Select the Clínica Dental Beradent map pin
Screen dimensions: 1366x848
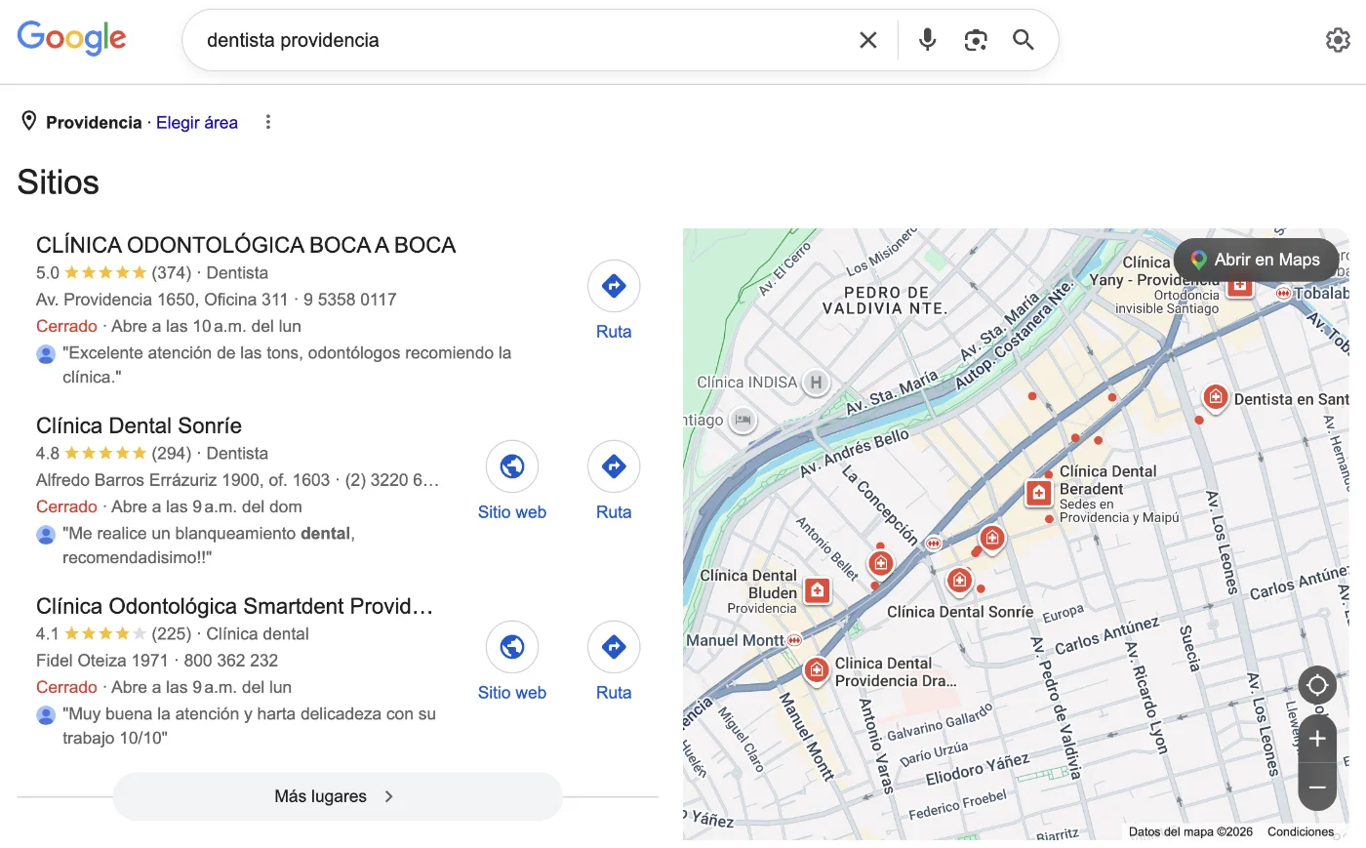click(x=1039, y=493)
